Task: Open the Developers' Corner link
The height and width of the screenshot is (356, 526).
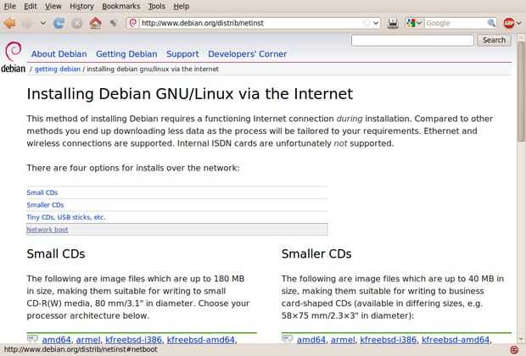Action: point(247,54)
